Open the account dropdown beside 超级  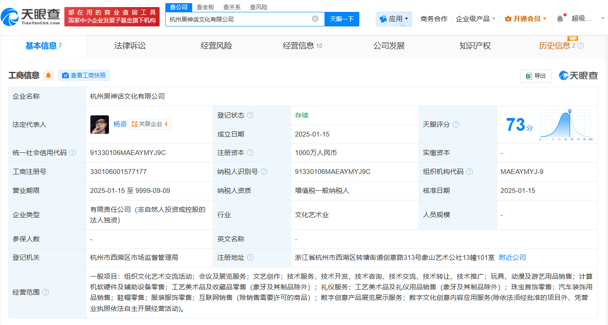pos(602,19)
